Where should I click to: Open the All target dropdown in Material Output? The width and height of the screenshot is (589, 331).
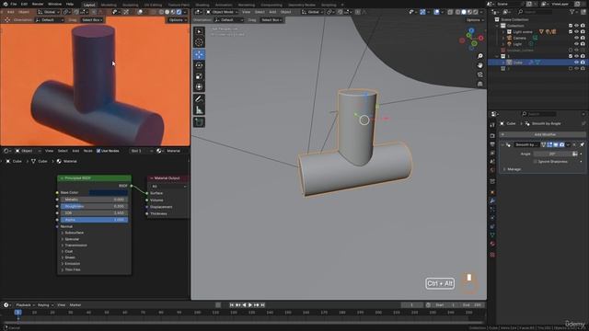(x=168, y=186)
